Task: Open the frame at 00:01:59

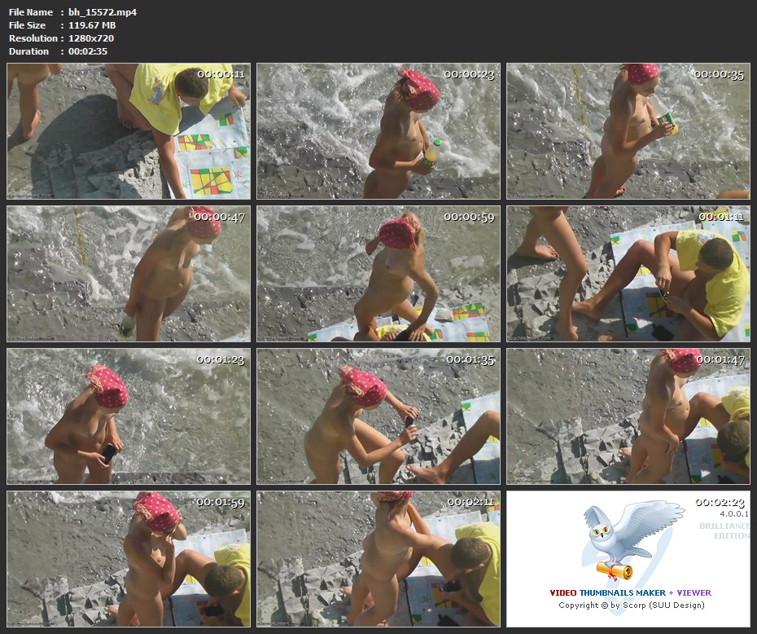Action: pyautogui.click(x=128, y=559)
